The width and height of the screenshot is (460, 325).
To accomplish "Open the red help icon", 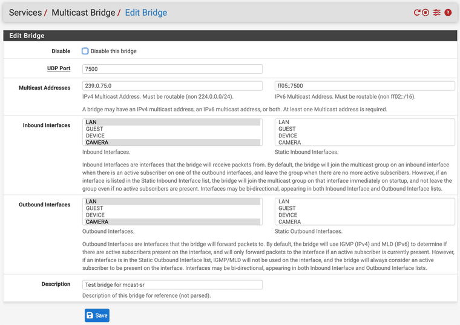I will [x=448, y=12].
